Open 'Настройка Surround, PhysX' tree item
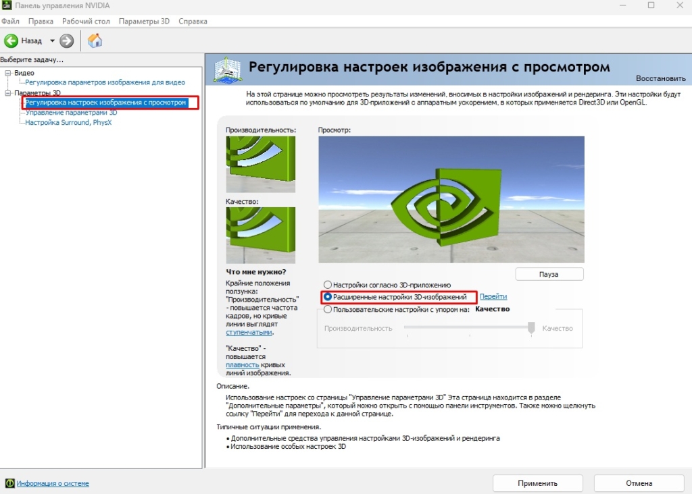 point(68,123)
